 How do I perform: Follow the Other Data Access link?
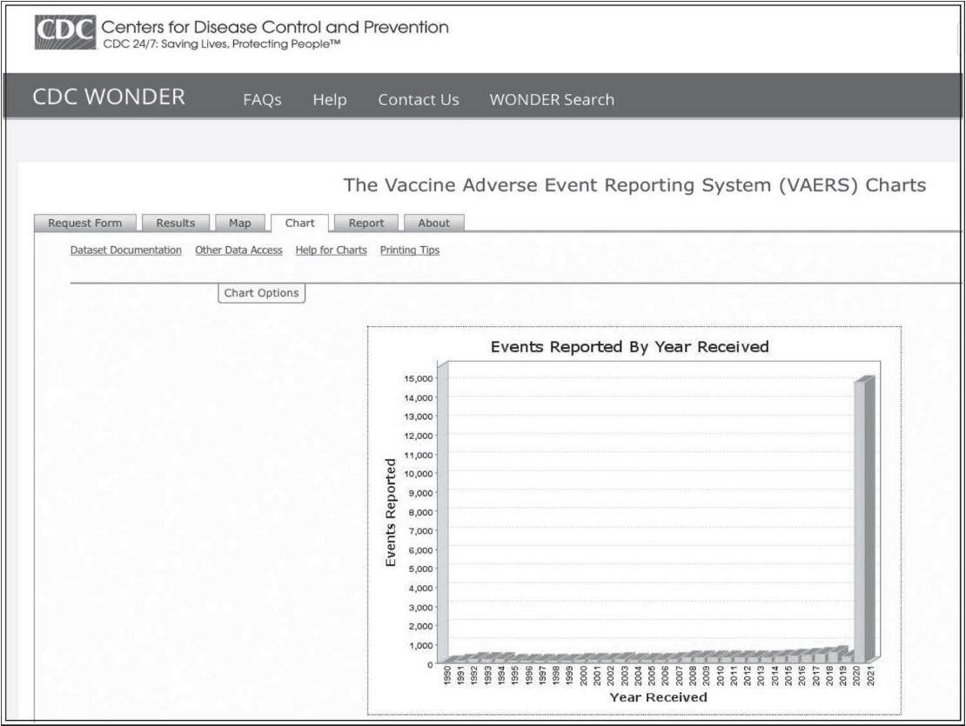[238, 250]
